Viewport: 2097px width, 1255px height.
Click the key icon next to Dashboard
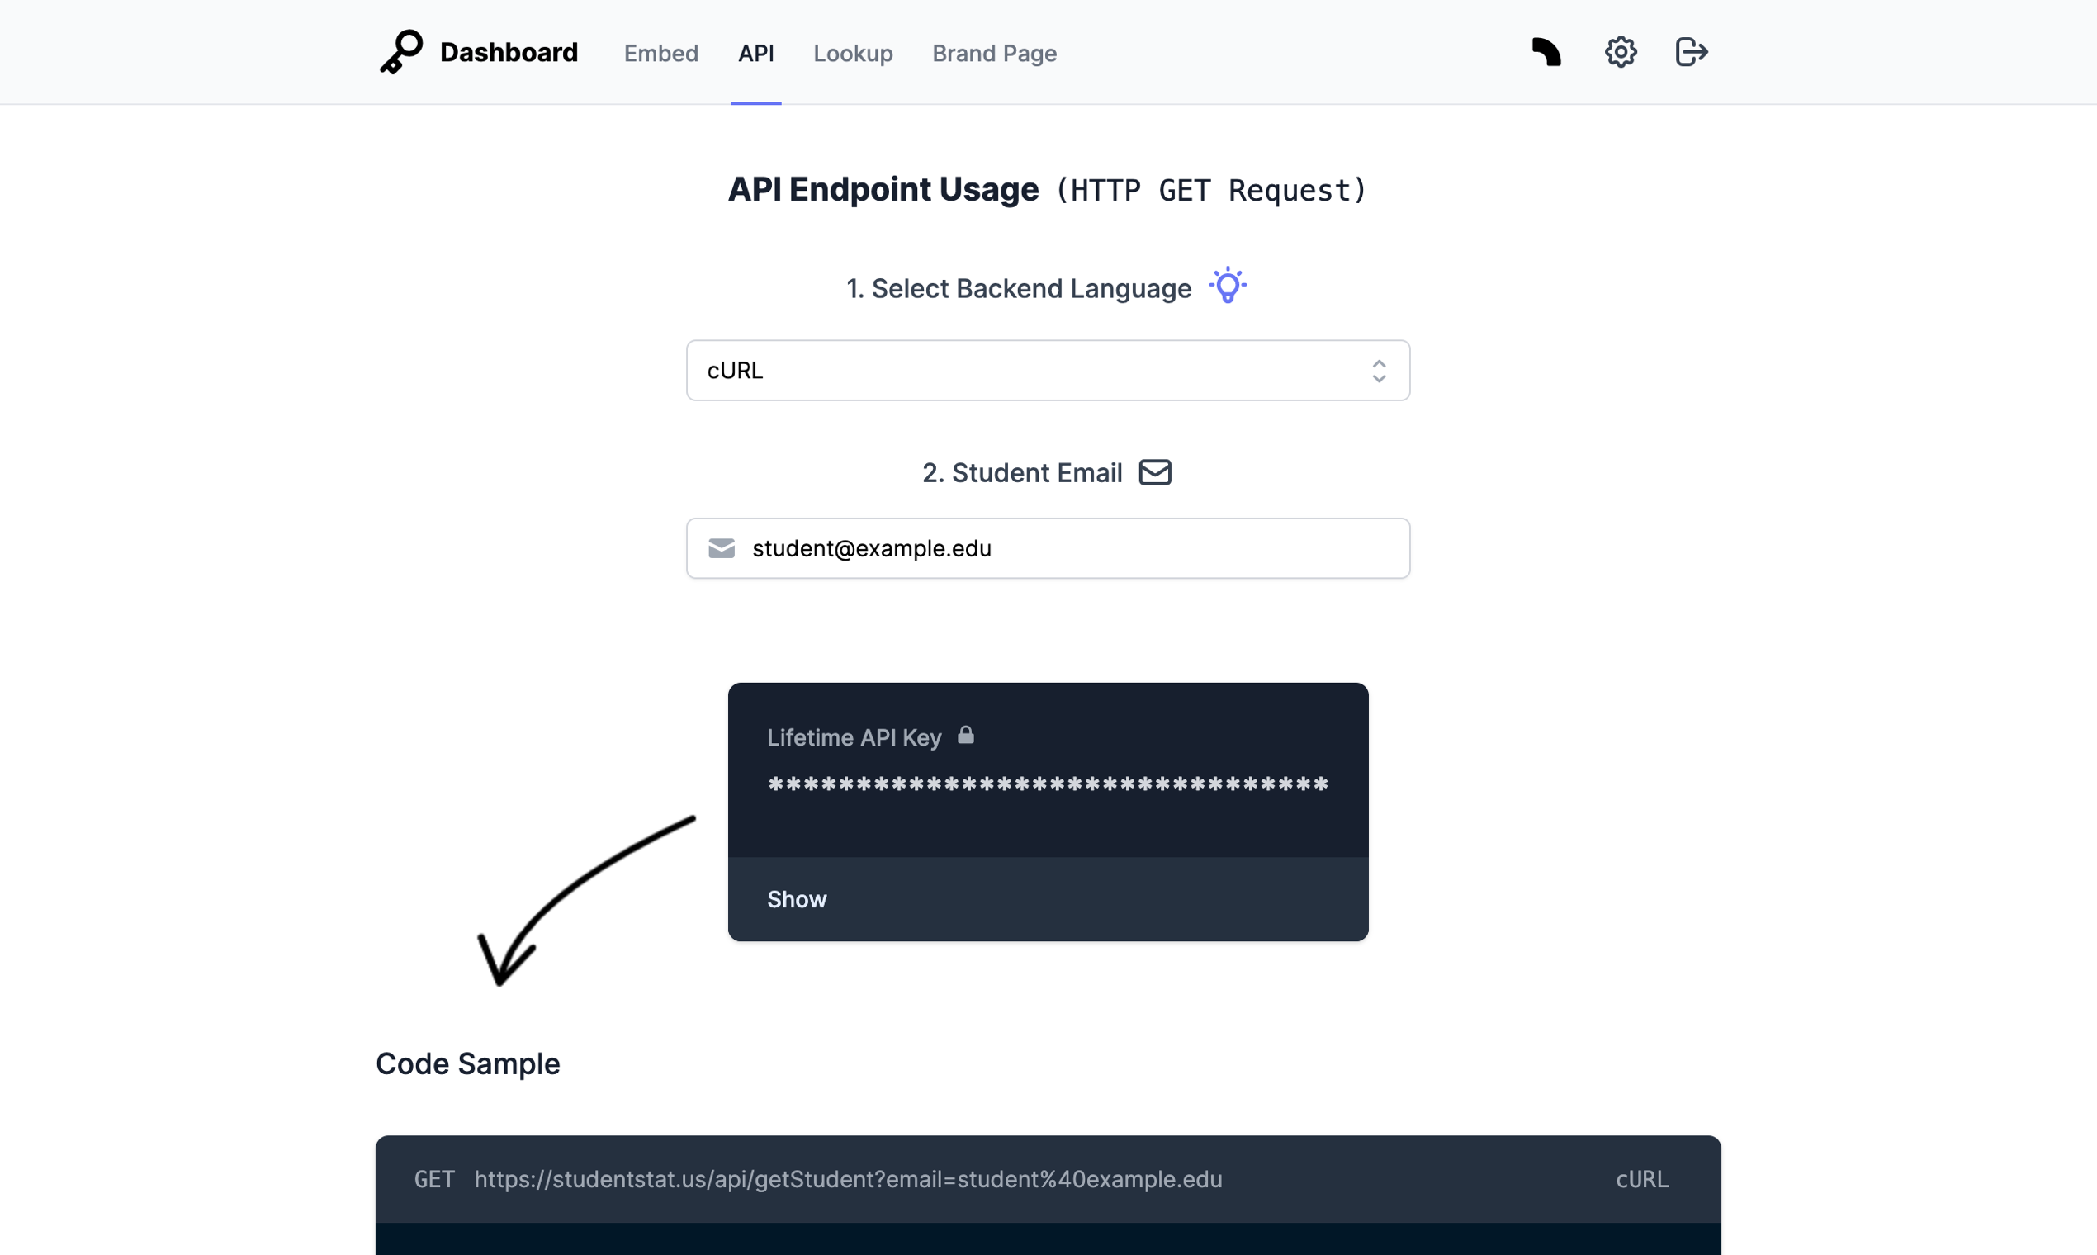tap(400, 51)
